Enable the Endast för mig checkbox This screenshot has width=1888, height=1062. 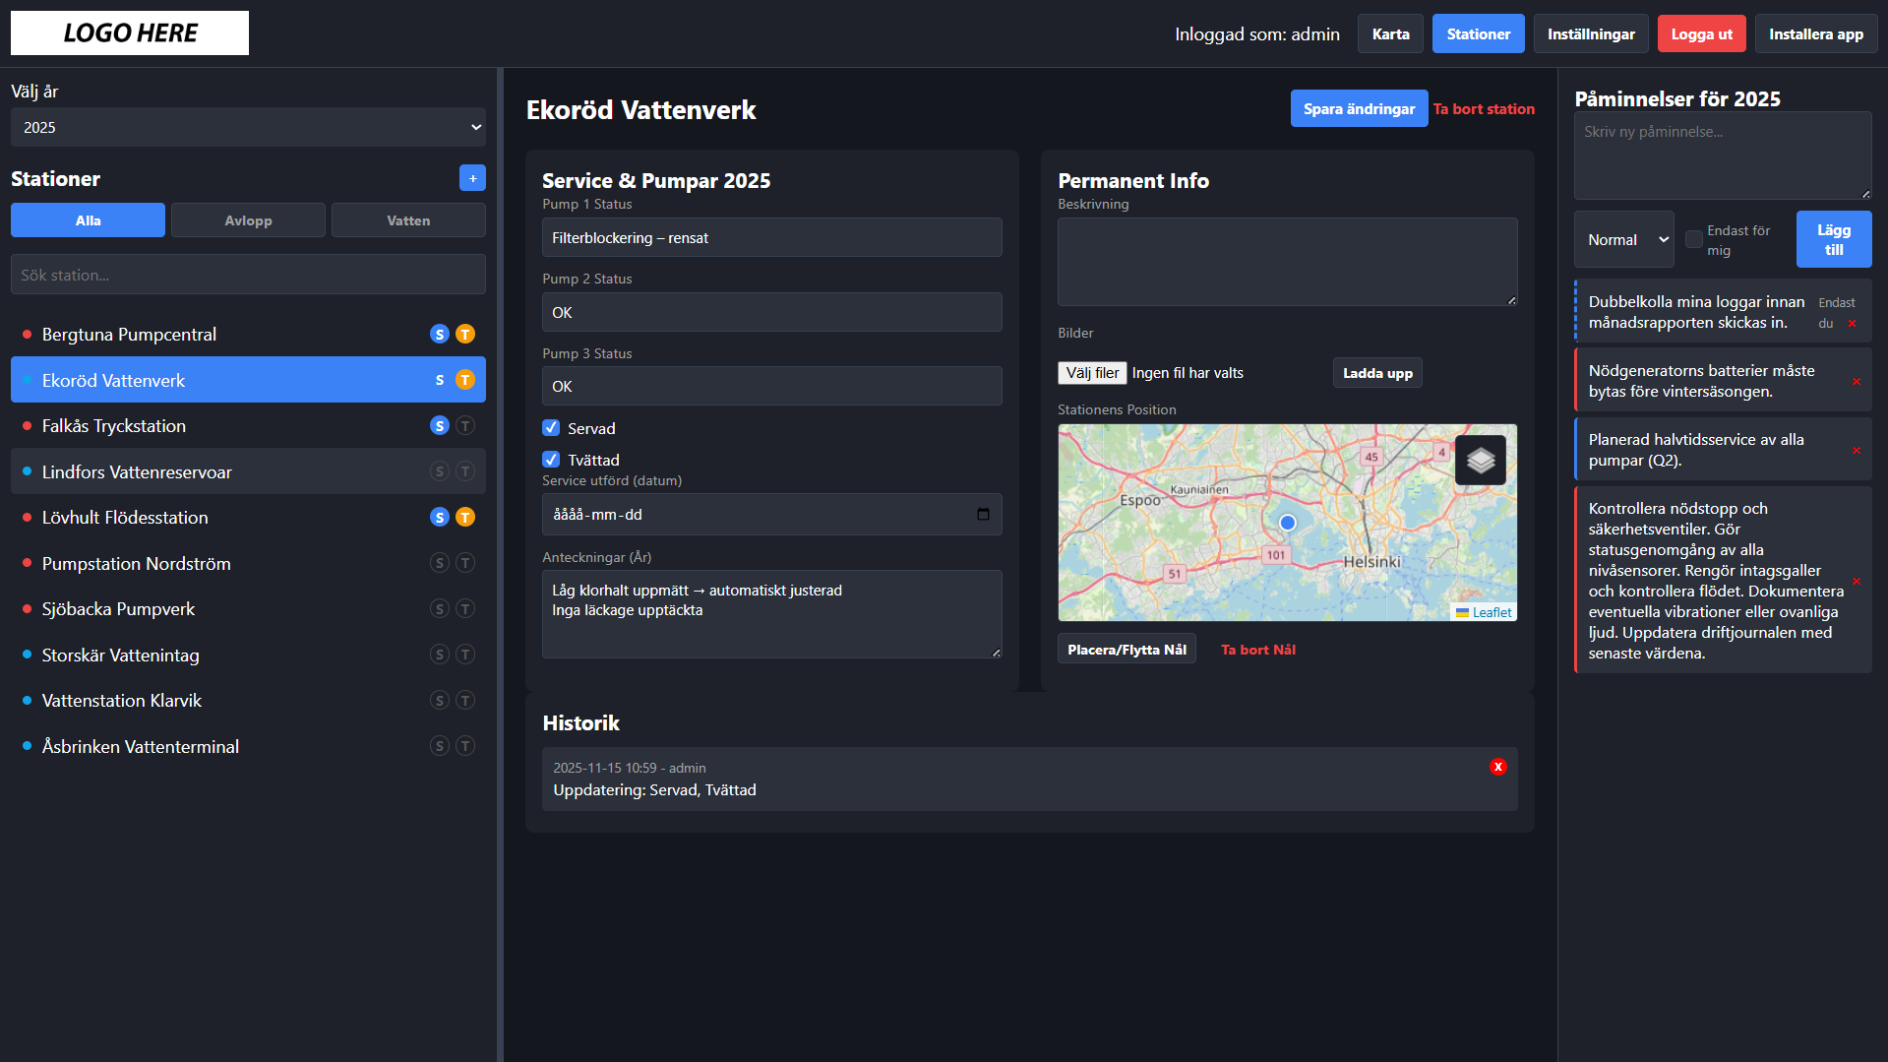1693,239
